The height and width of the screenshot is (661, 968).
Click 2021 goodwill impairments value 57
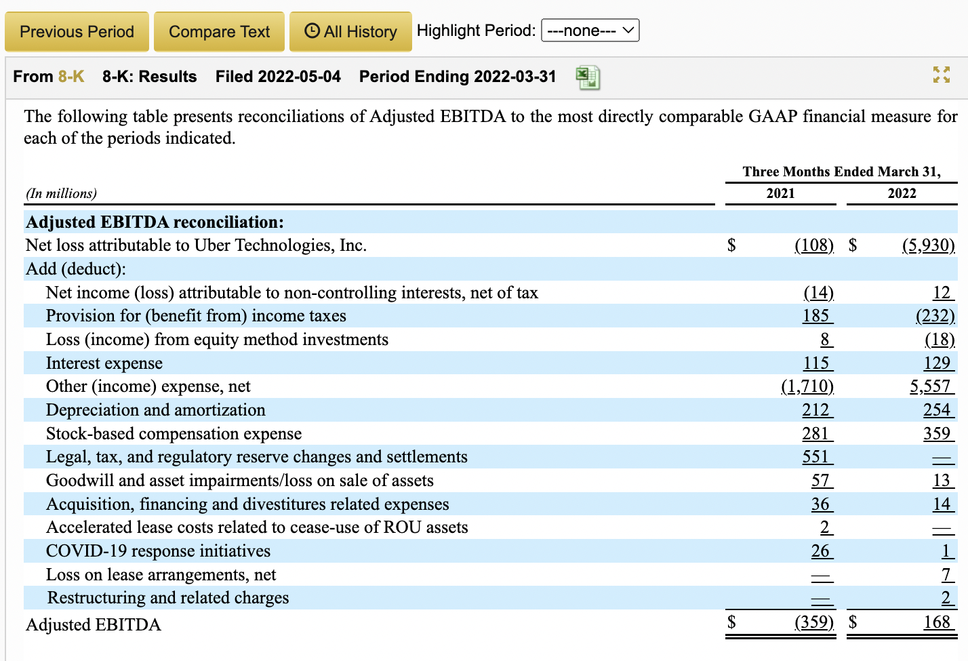(x=821, y=481)
